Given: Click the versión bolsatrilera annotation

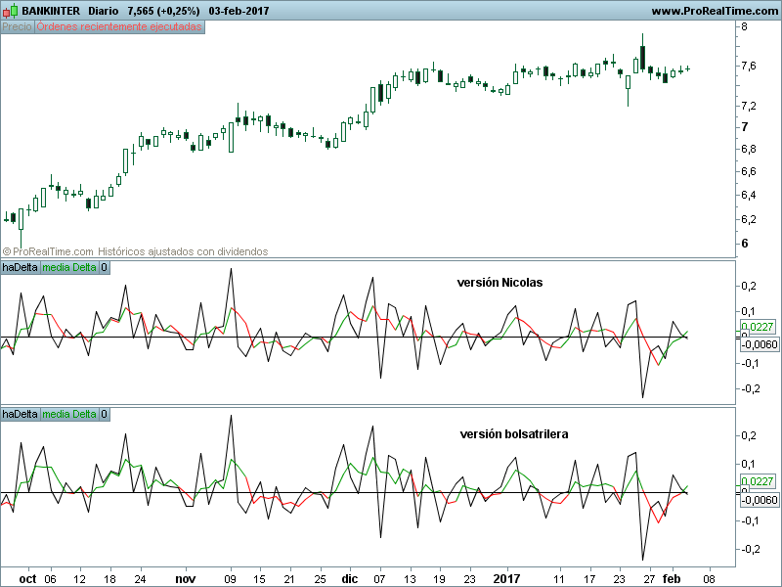Looking at the screenshot, I should (514, 434).
